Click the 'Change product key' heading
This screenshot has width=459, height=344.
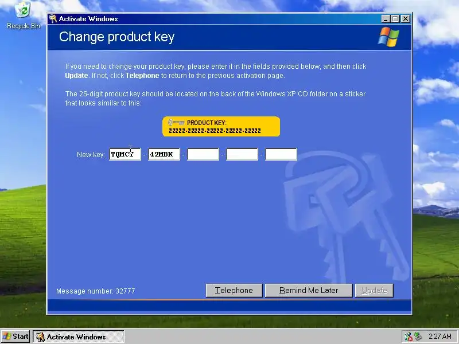point(117,37)
